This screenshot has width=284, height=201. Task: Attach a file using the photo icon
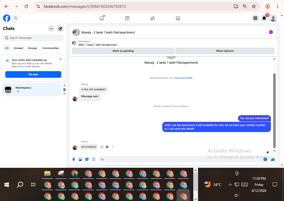[x=80, y=159]
